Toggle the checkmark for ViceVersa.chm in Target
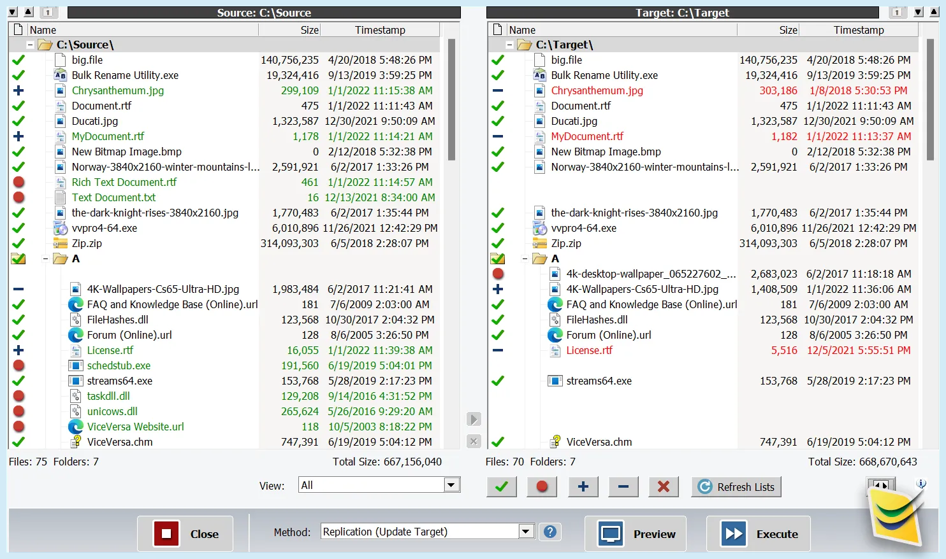This screenshot has height=559, width=946. pos(498,442)
